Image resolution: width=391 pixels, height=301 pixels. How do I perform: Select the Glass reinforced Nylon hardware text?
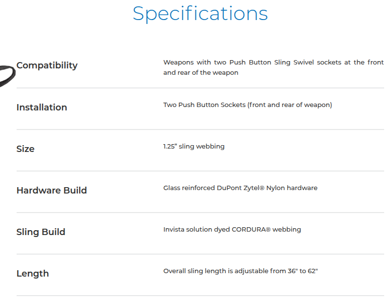(x=240, y=188)
